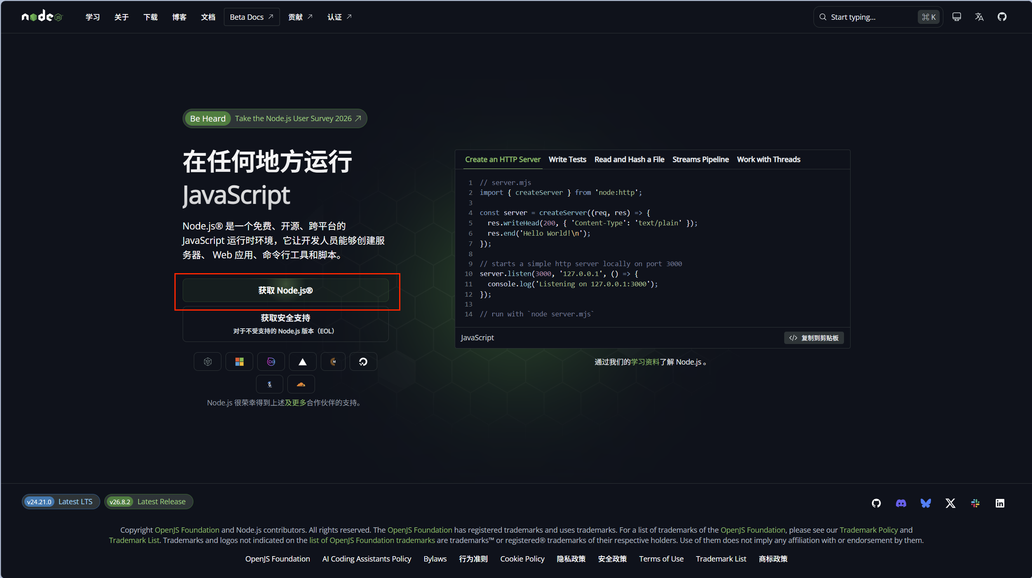
Task: Open AI Coding Assistants Policy footer link
Action: 367,559
